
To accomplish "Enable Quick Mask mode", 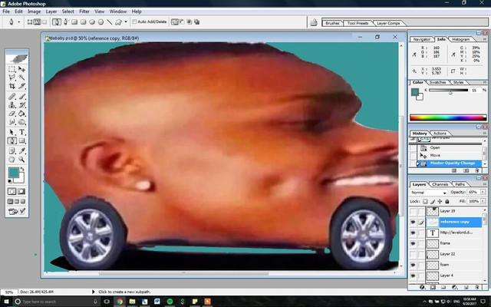I will pos(21,191).
